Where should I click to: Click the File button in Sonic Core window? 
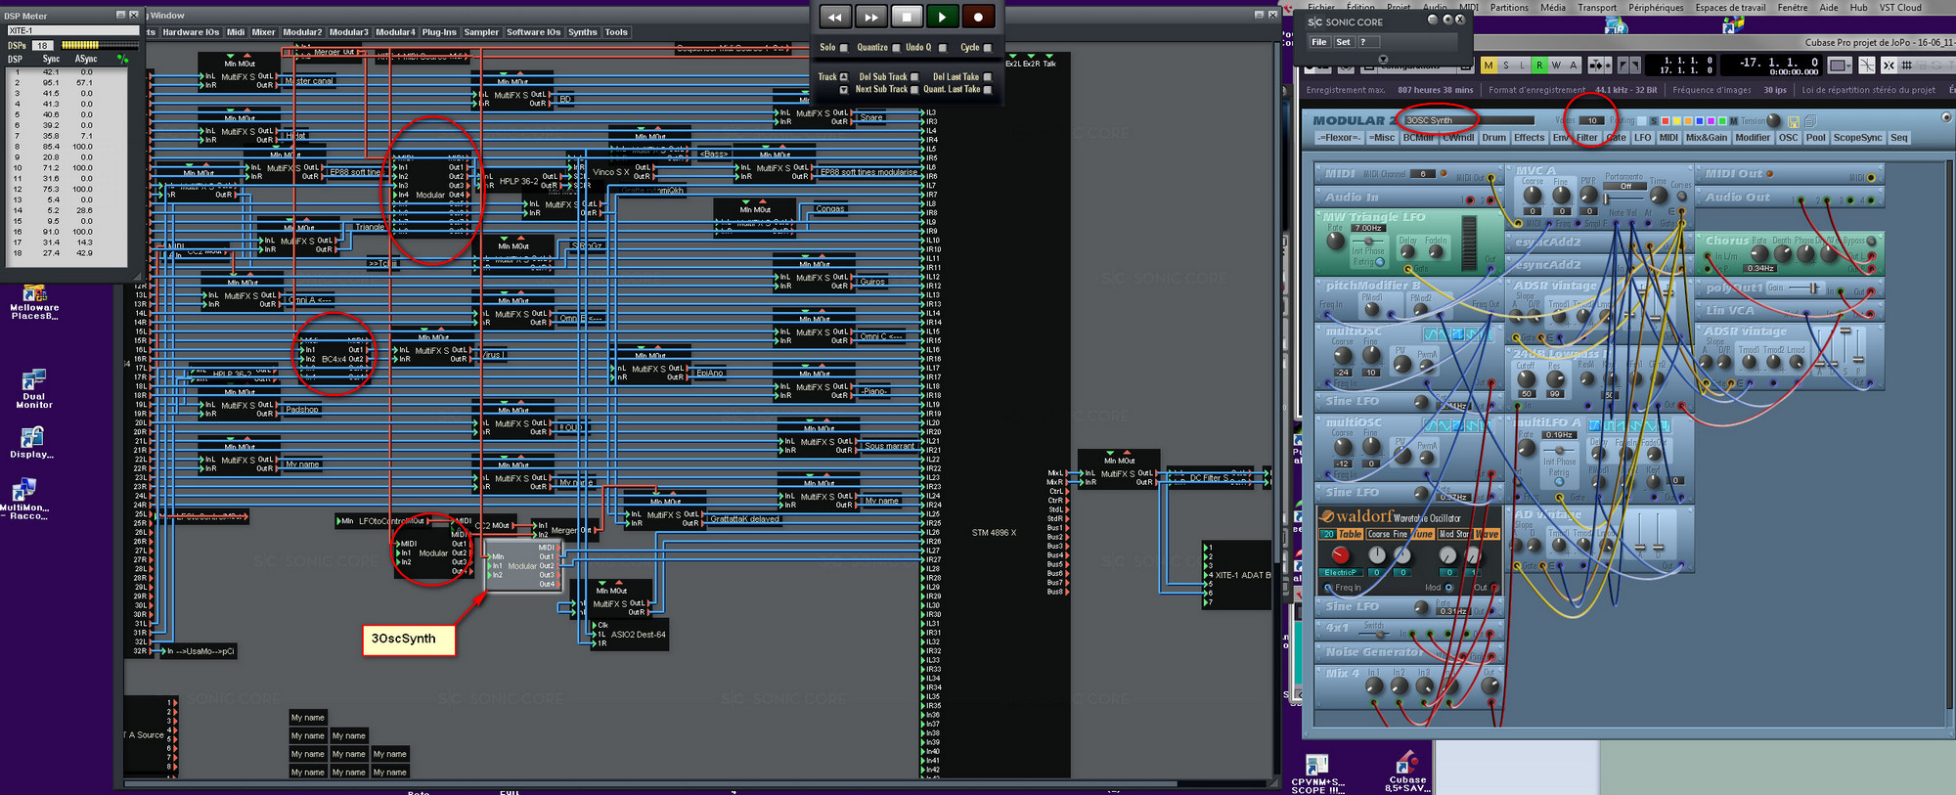pyautogui.click(x=1319, y=42)
